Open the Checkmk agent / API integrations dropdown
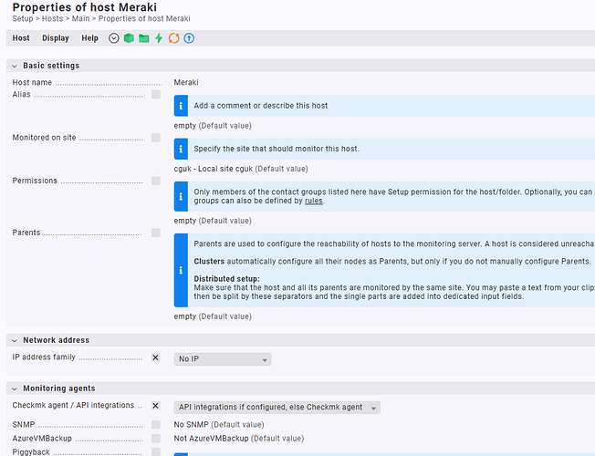 [x=277, y=407]
